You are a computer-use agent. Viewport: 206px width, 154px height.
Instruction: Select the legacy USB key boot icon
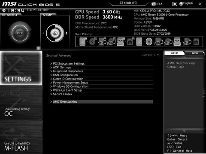pos(177,41)
